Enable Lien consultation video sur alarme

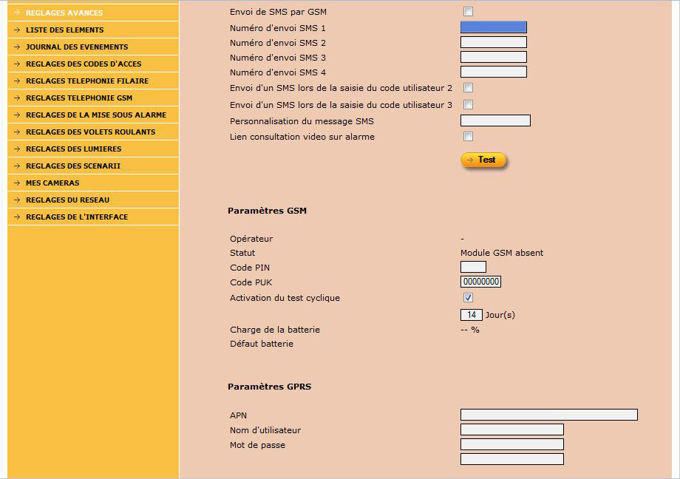pos(468,137)
